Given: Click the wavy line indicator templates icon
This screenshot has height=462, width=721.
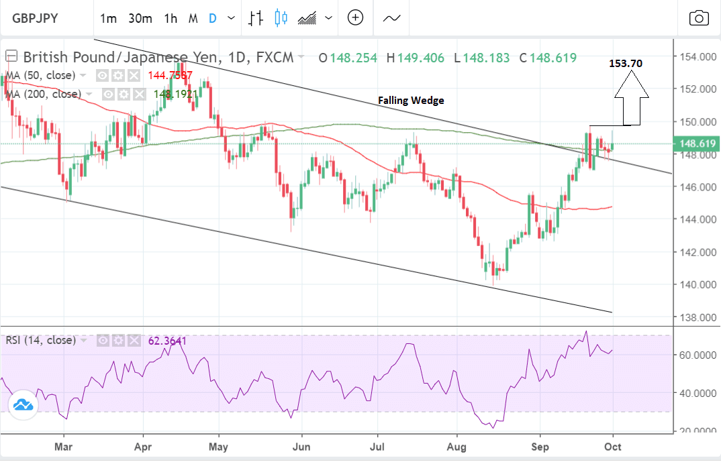Looking at the screenshot, I should click(391, 18).
